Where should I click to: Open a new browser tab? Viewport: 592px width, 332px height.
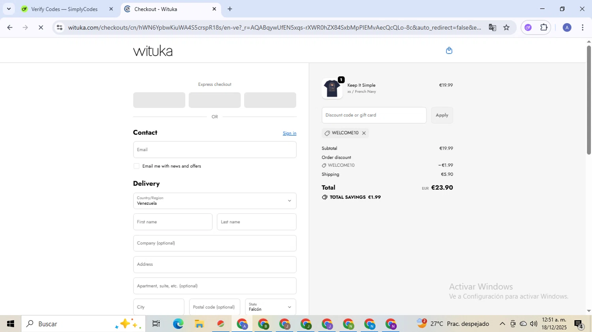click(x=230, y=9)
